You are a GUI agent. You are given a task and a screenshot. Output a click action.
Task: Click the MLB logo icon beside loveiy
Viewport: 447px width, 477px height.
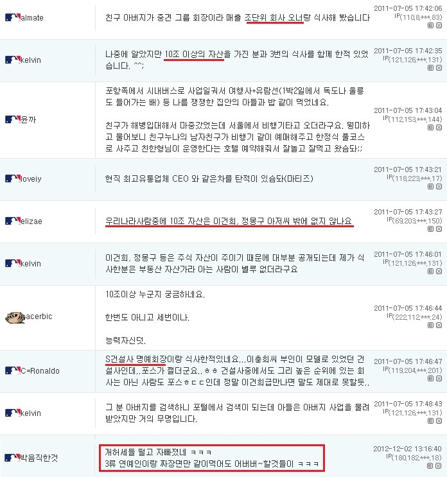tap(12, 178)
